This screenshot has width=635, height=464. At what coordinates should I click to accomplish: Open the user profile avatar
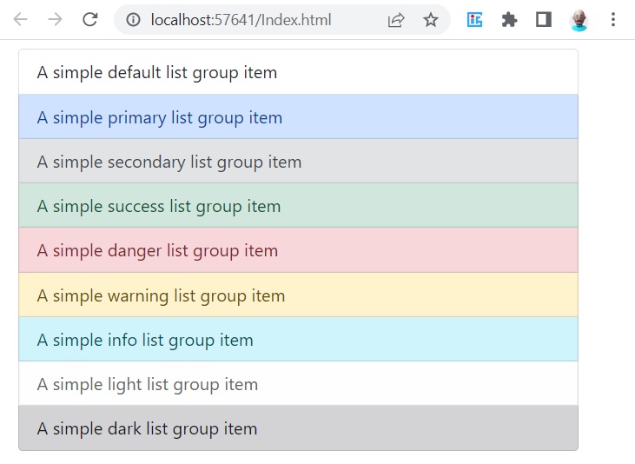pyautogui.click(x=579, y=20)
